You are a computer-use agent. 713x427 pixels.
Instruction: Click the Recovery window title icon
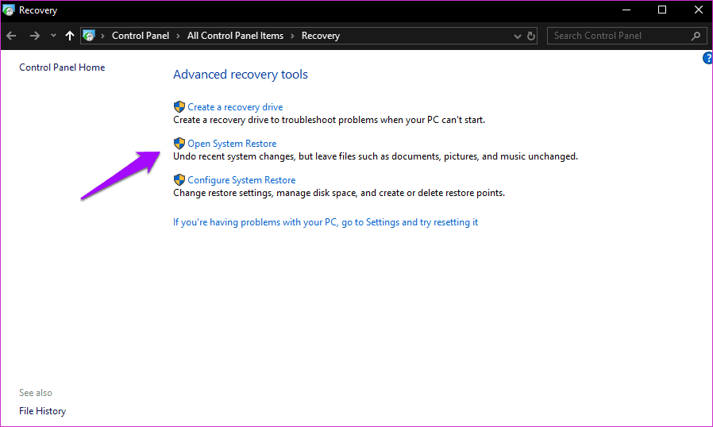(9, 10)
